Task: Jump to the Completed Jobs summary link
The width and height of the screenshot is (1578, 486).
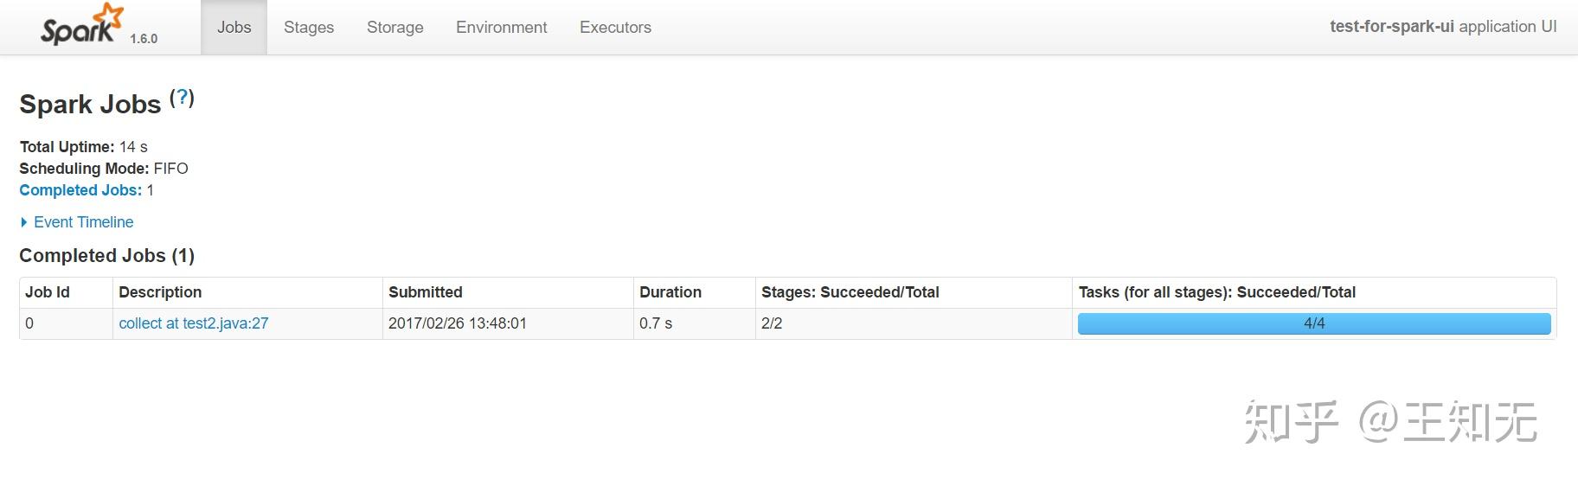Action: click(80, 190)
